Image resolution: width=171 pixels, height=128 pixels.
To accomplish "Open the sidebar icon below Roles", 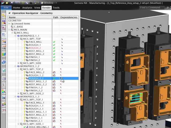I will (x=4, y=111).
